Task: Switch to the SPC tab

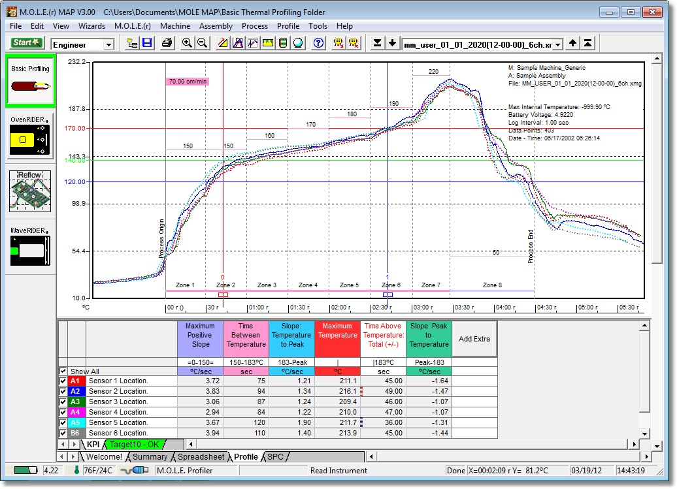Action: pyautogui.click(x=276, y=456)
